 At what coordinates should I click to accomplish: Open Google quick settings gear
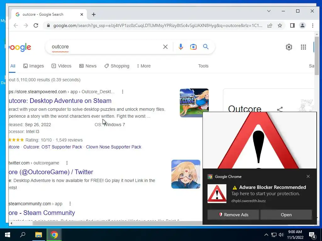[x=289, y=47]
